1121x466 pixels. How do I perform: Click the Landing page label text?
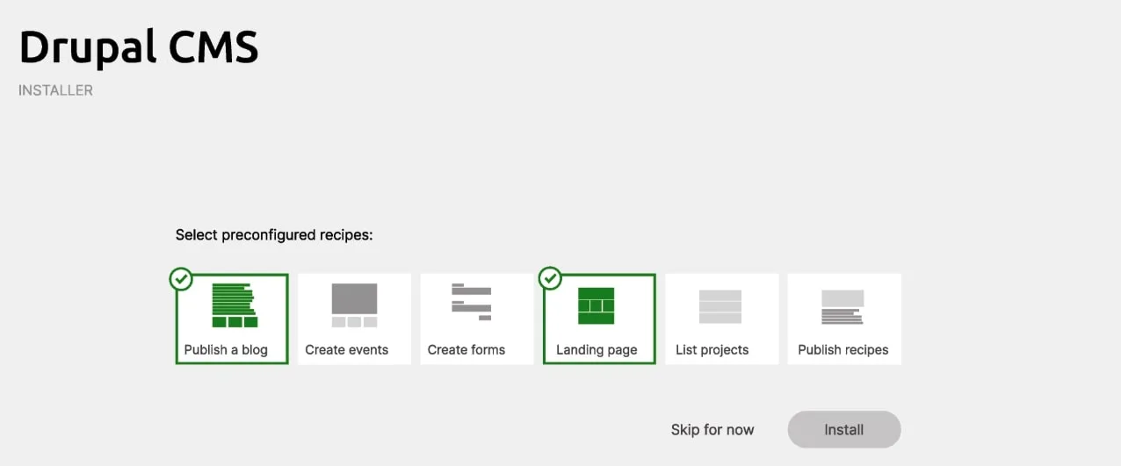(597, 349)
